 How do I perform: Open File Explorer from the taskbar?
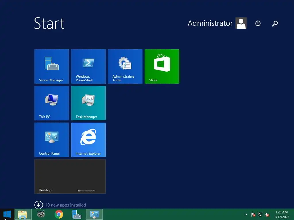(x=22, y=214)
